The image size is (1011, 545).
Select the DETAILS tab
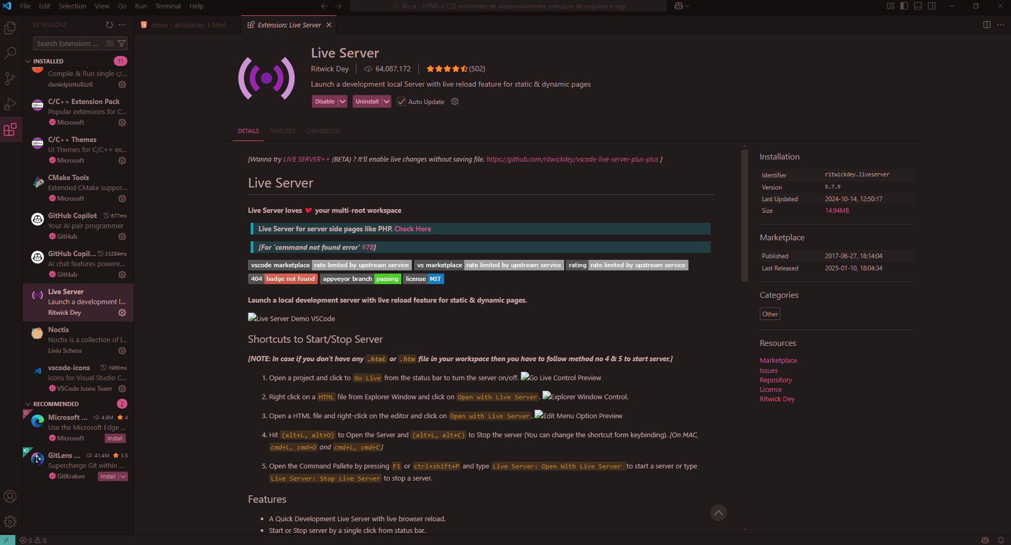[249, 131]
